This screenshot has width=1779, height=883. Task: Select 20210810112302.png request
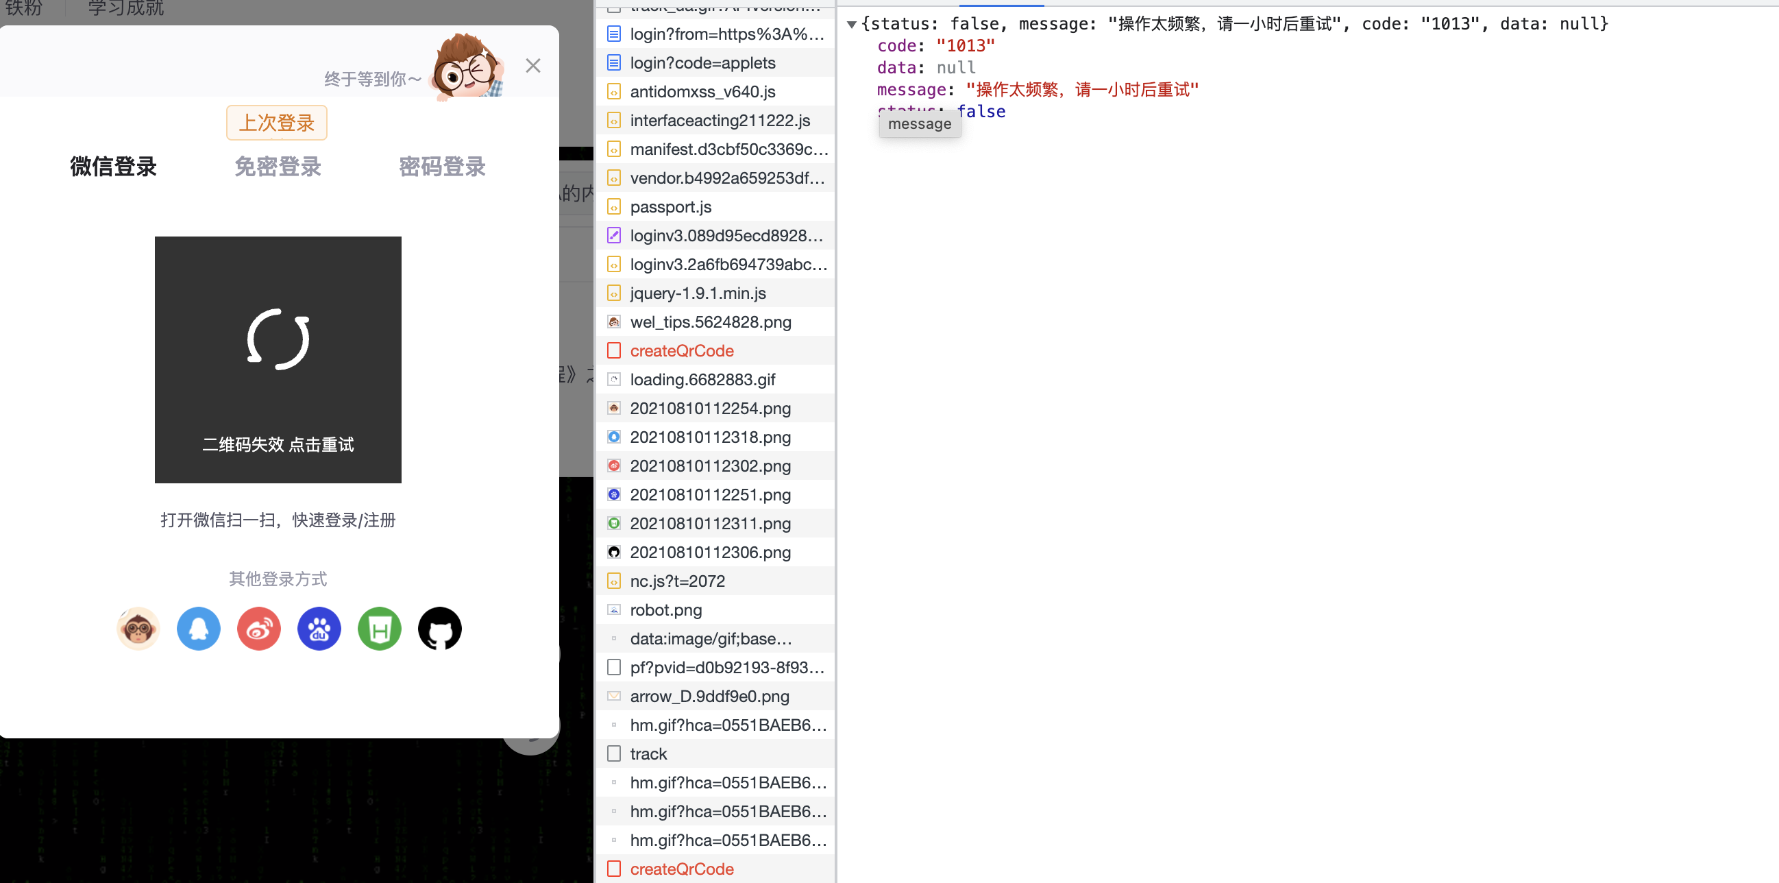[715, 465]
